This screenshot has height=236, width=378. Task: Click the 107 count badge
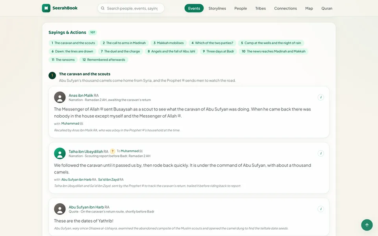tap(93, 33)
